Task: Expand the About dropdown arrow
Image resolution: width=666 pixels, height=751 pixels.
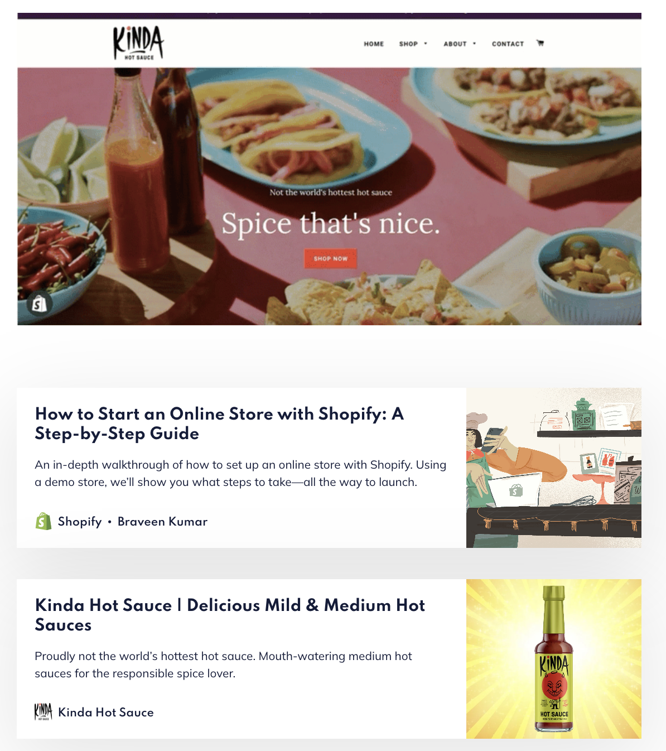Action: (x=475, y=44)
